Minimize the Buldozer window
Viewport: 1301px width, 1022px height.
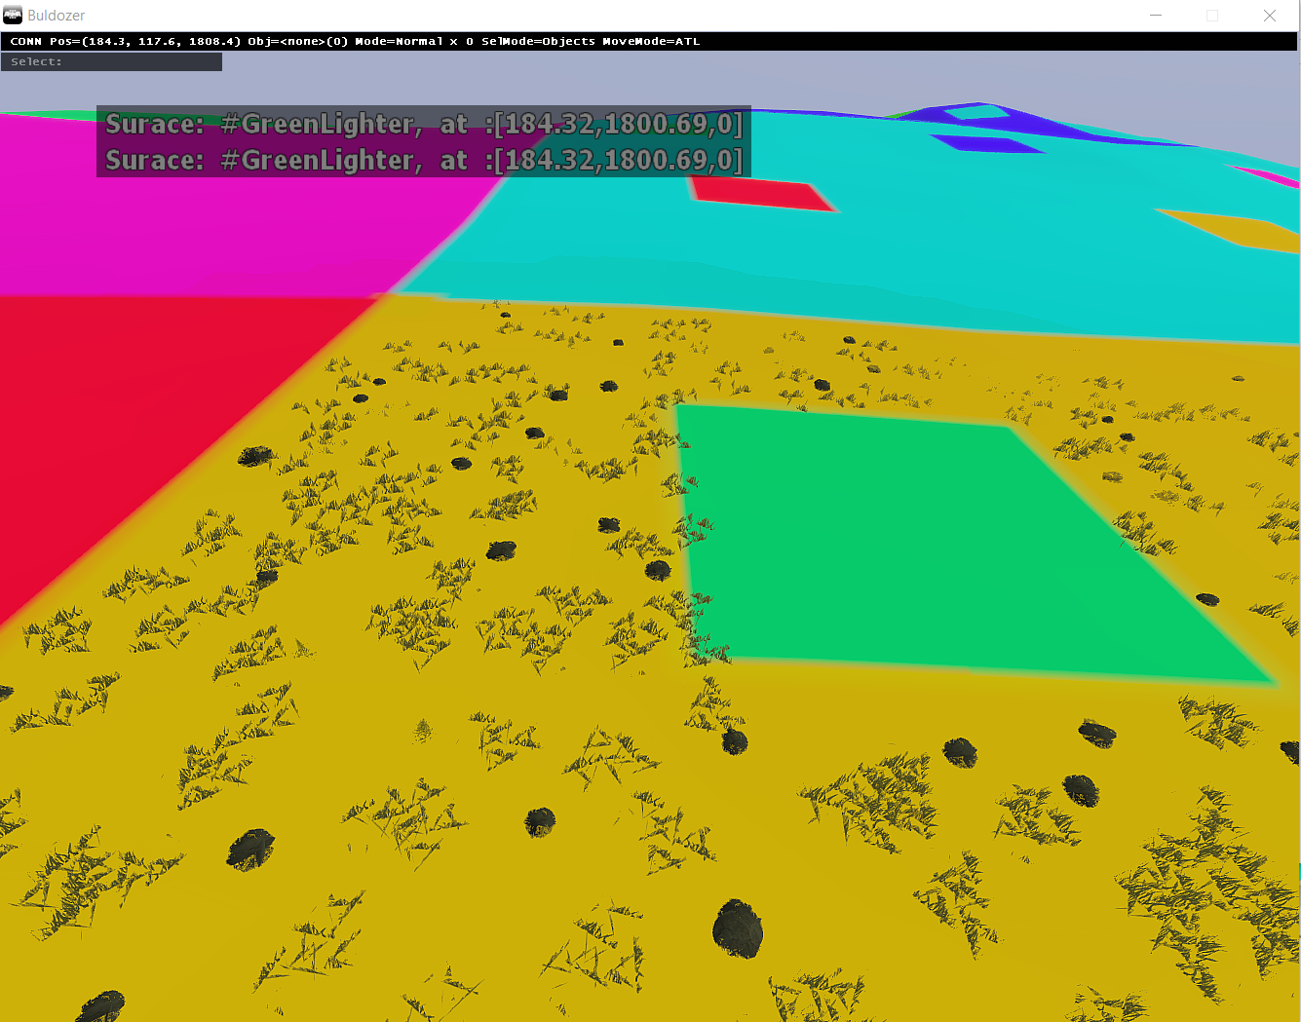click(1156, 16)
